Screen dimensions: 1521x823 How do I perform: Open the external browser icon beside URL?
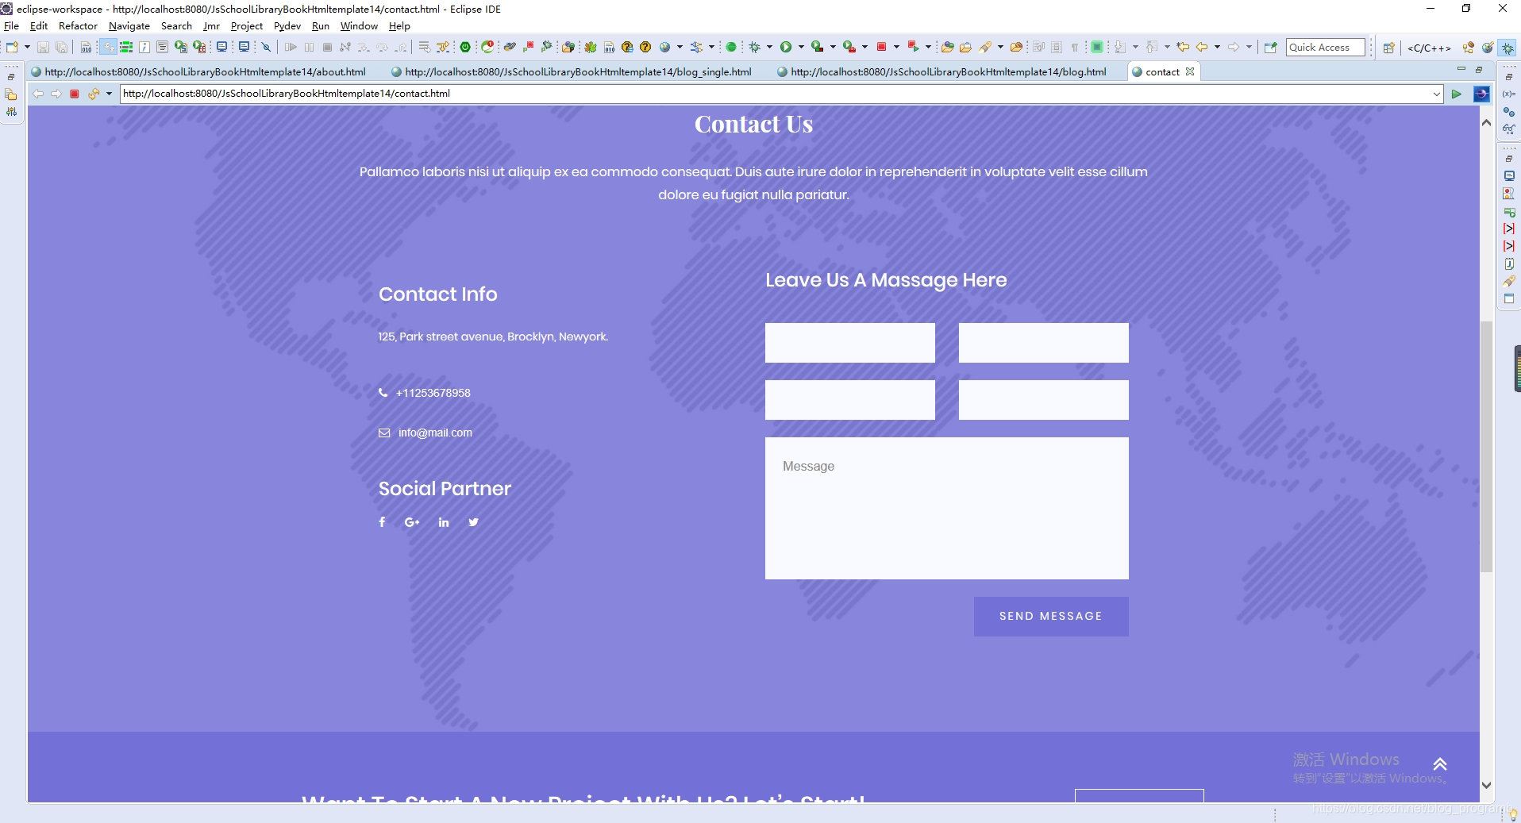1481,94
